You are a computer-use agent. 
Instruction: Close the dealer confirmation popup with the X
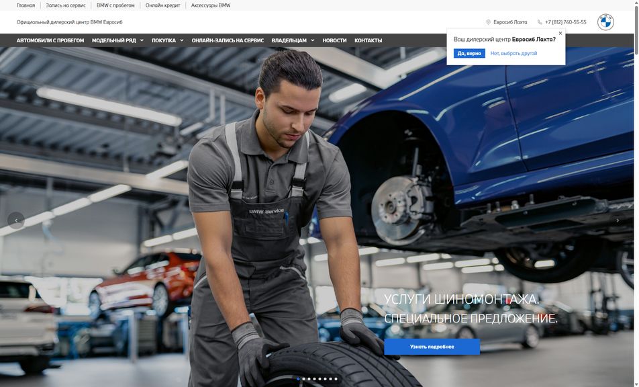point(560,34)
